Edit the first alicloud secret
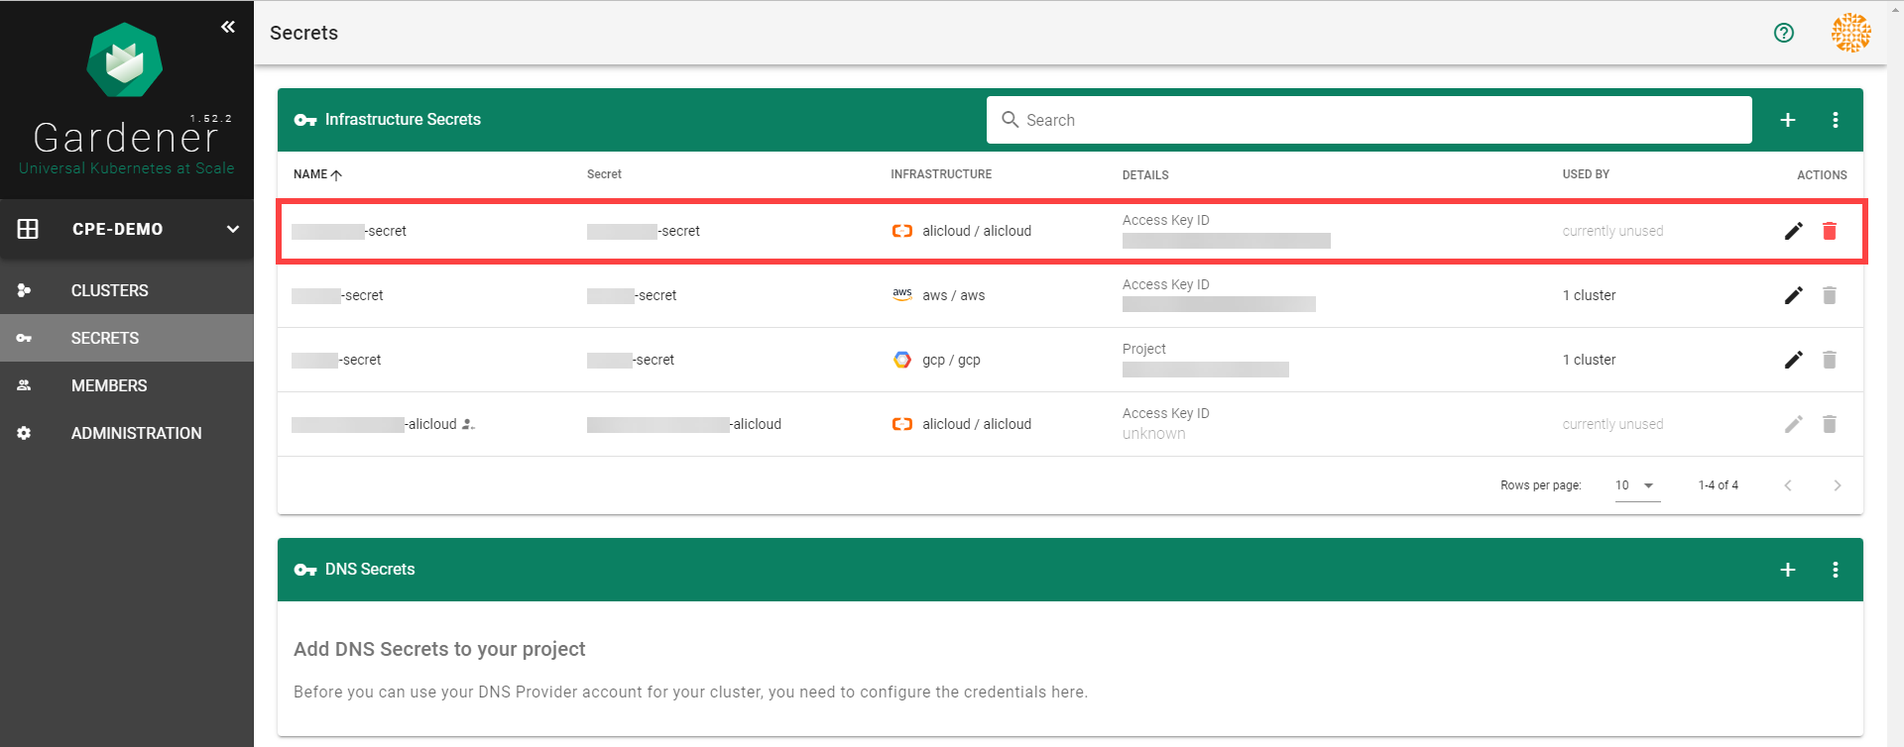 (x=1793, y=231)
